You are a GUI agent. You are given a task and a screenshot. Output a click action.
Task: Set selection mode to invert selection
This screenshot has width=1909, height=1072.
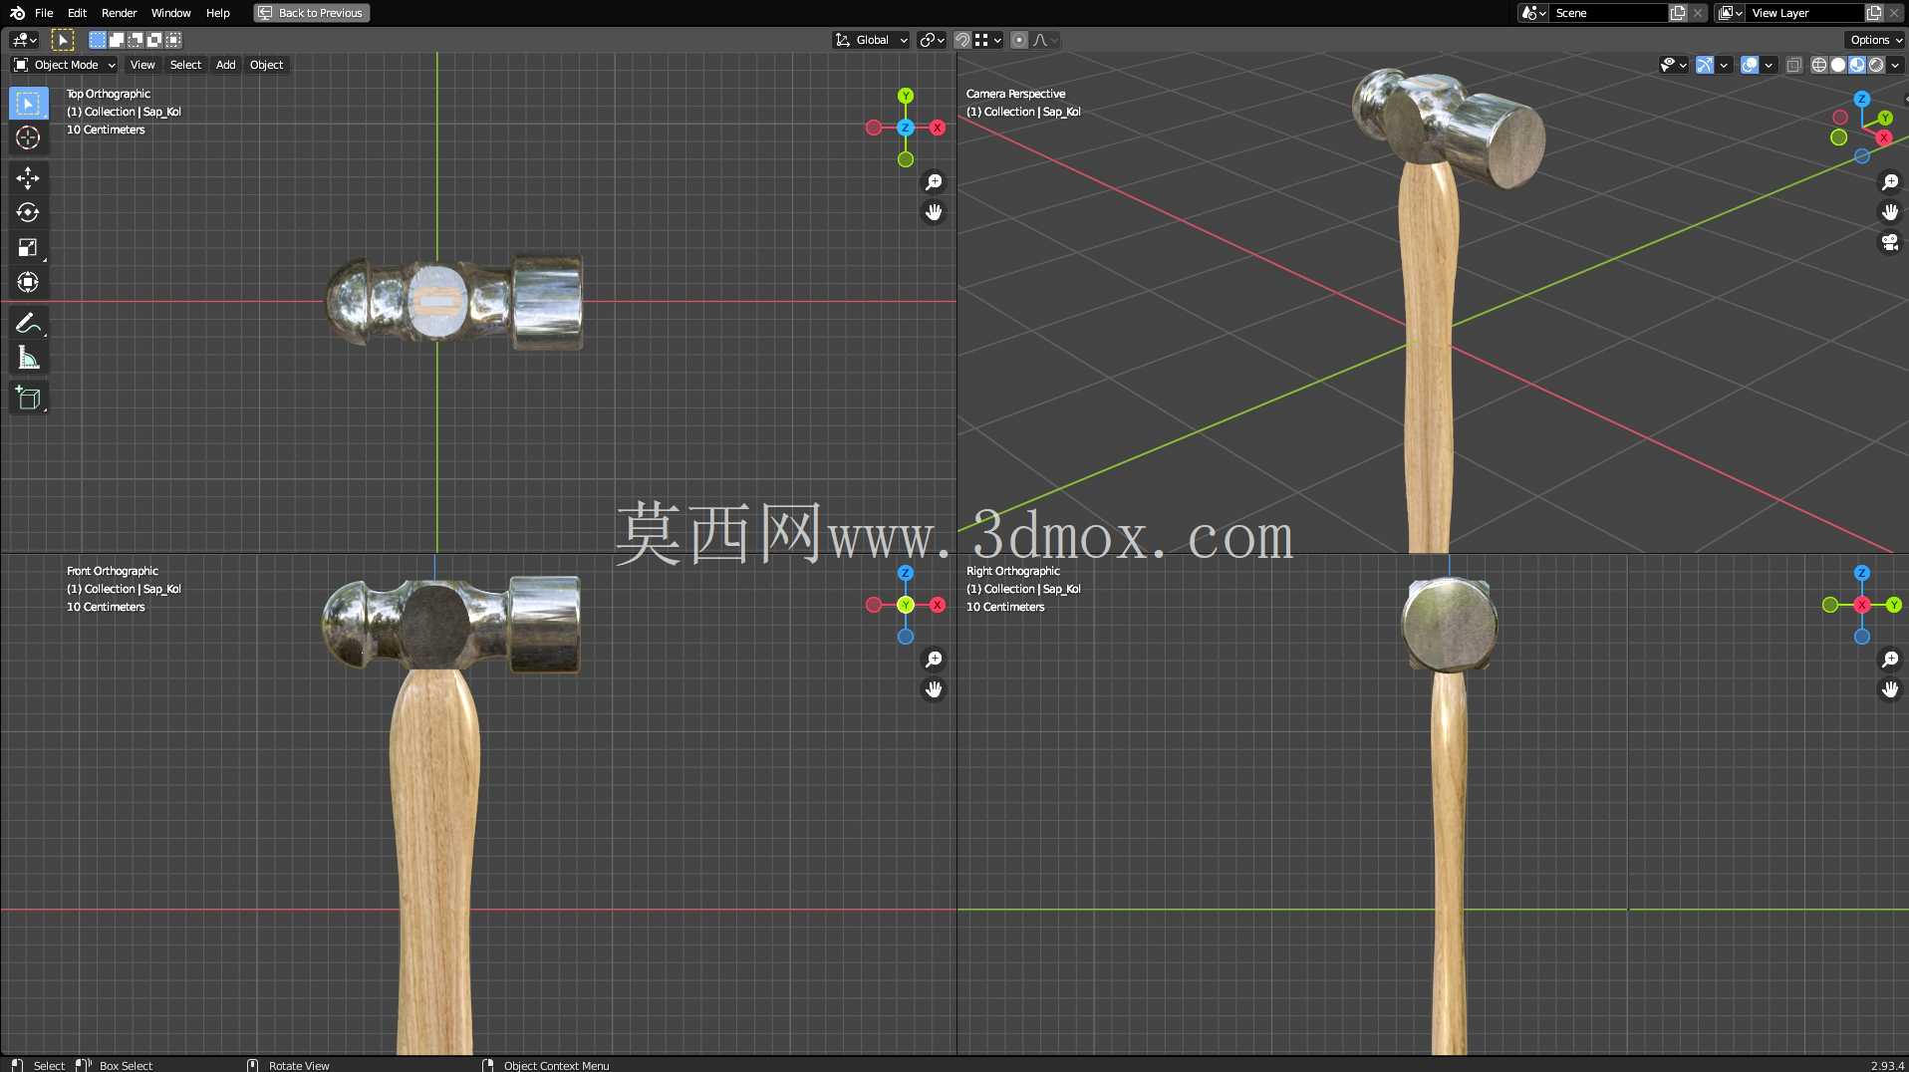click(x=154, y=40)
